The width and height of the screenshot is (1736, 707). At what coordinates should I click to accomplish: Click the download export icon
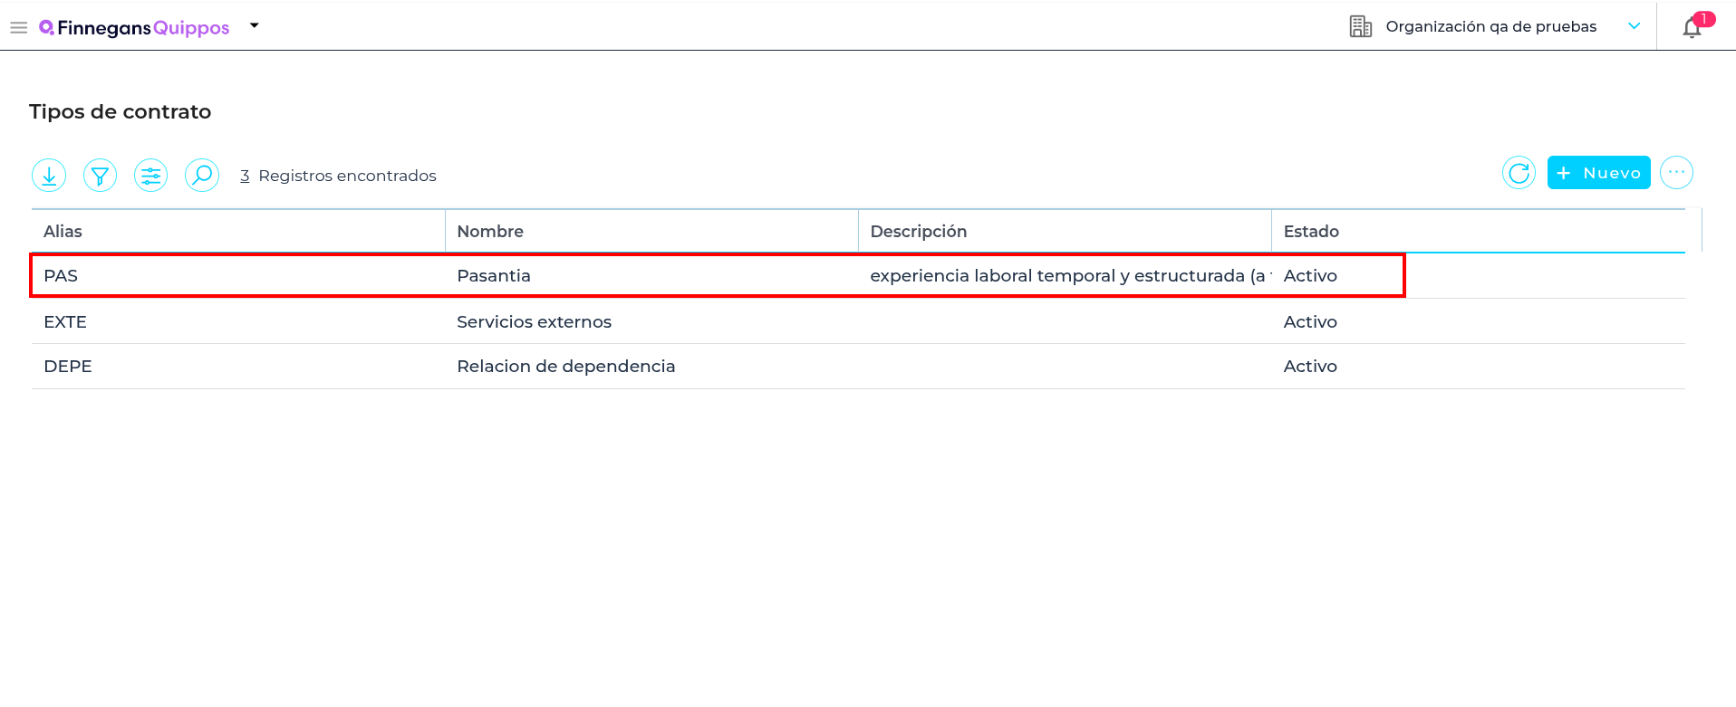point(49,175)
